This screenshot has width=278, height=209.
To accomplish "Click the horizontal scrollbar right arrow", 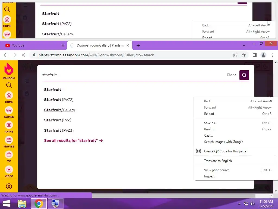I will (271, 196).
